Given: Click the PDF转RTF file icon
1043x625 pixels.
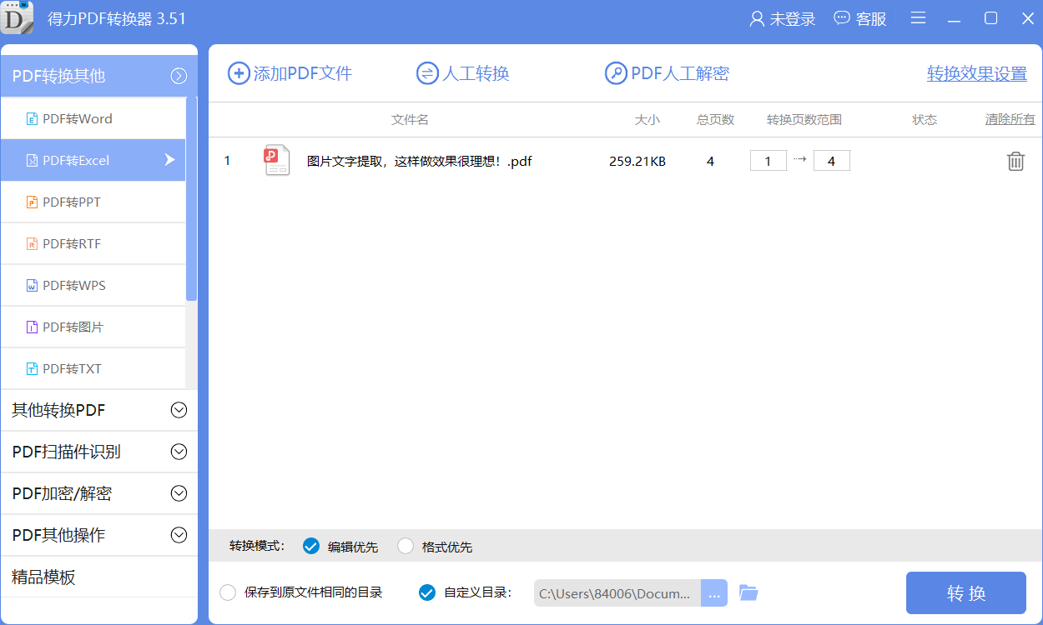Looking at the screenshot, I should pos(32,244).
